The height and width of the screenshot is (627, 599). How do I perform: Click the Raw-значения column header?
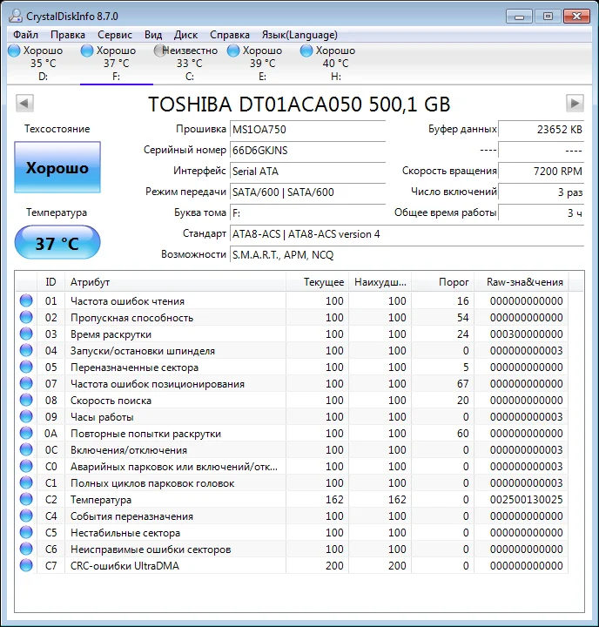point(524,282)
